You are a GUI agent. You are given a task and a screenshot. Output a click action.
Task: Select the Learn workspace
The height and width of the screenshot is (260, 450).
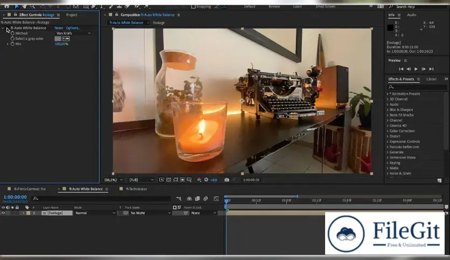[x=298, y=6]
